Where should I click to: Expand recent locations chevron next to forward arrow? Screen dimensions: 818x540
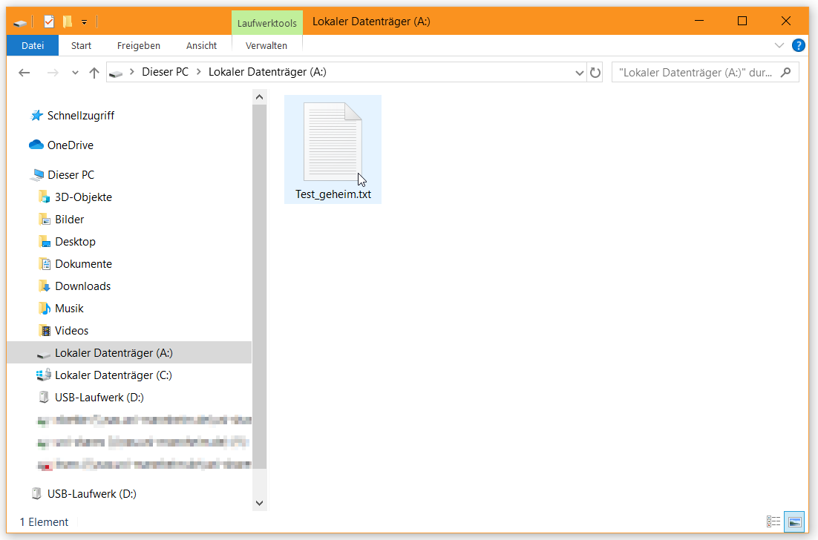(74, 72)
